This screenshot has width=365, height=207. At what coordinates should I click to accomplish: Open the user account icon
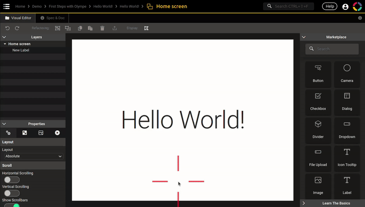click(345, 6)
